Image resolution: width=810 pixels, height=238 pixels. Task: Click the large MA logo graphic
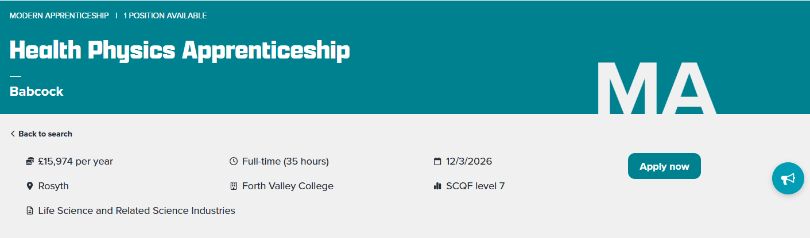(656, 89)
